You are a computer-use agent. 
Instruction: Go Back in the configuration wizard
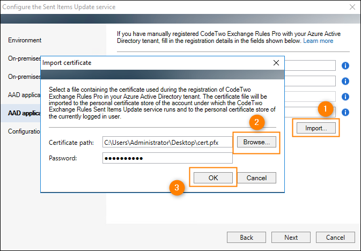click(246, 237)
